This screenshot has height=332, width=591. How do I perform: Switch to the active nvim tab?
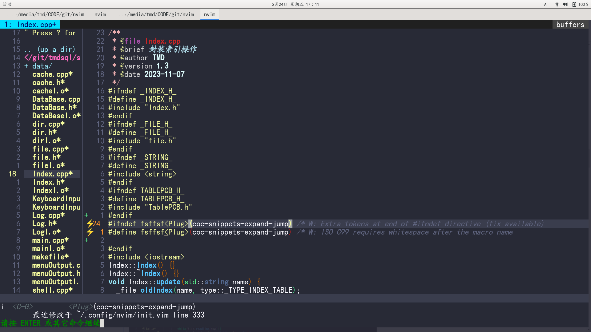coord(209,14)
